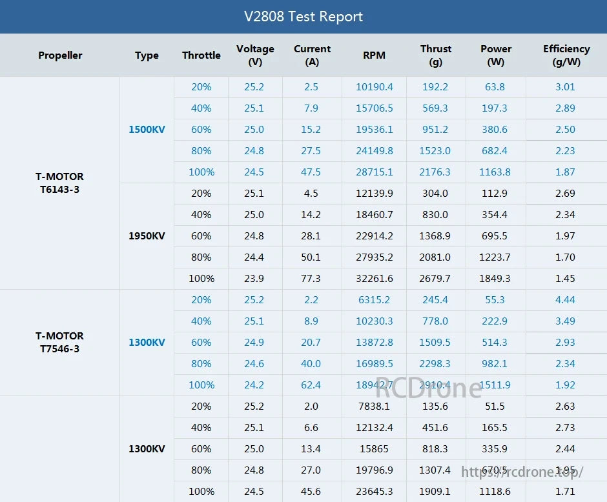Click the 1500KV type cell
Image resolution: width=607 pixels, height=502 pixels.
[147, 129]
